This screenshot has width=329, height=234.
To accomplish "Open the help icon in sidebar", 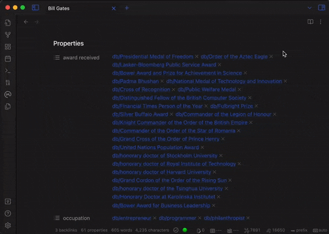I will point(8,214).
